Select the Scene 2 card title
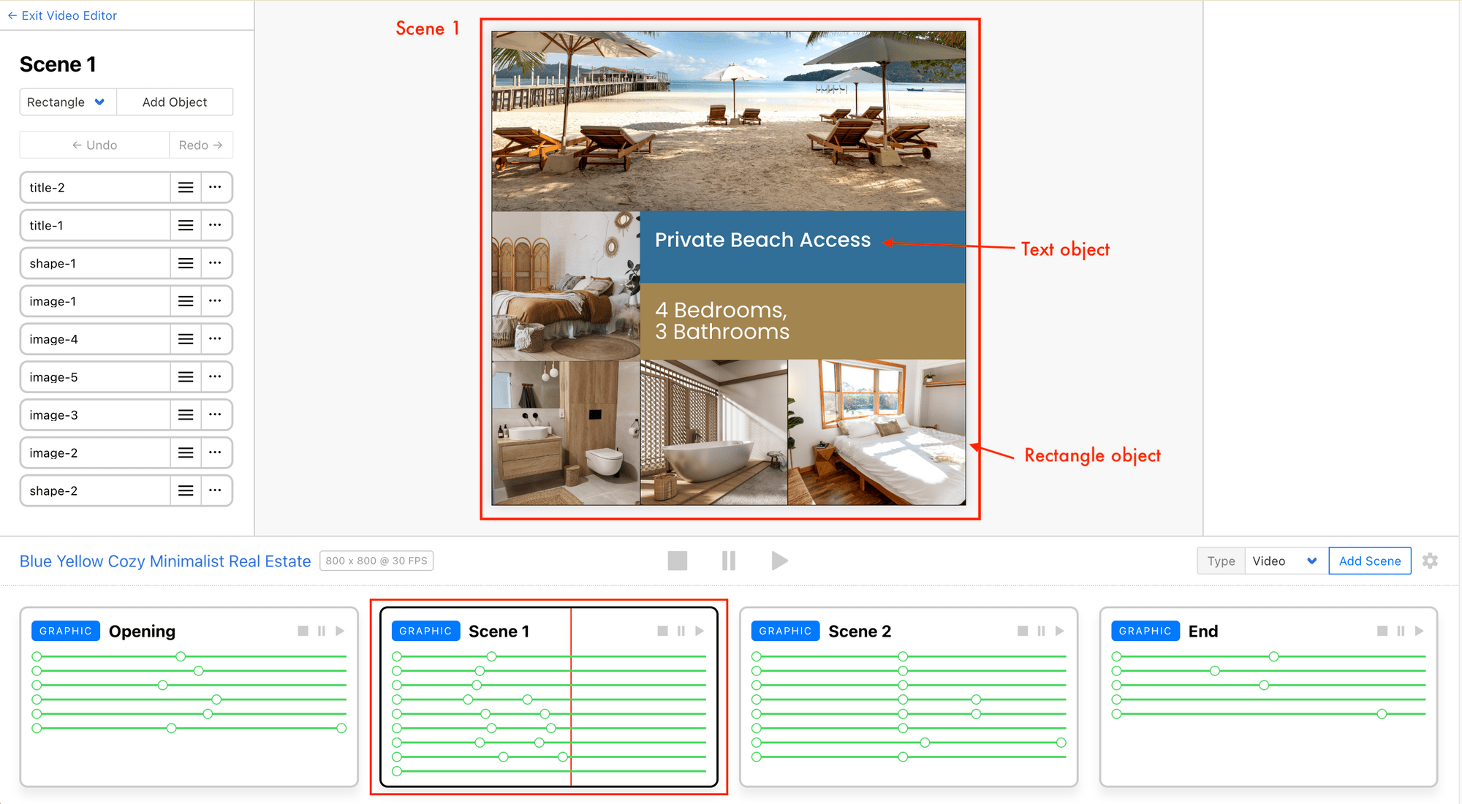1462x804 pixels. [x=860, y=632]
